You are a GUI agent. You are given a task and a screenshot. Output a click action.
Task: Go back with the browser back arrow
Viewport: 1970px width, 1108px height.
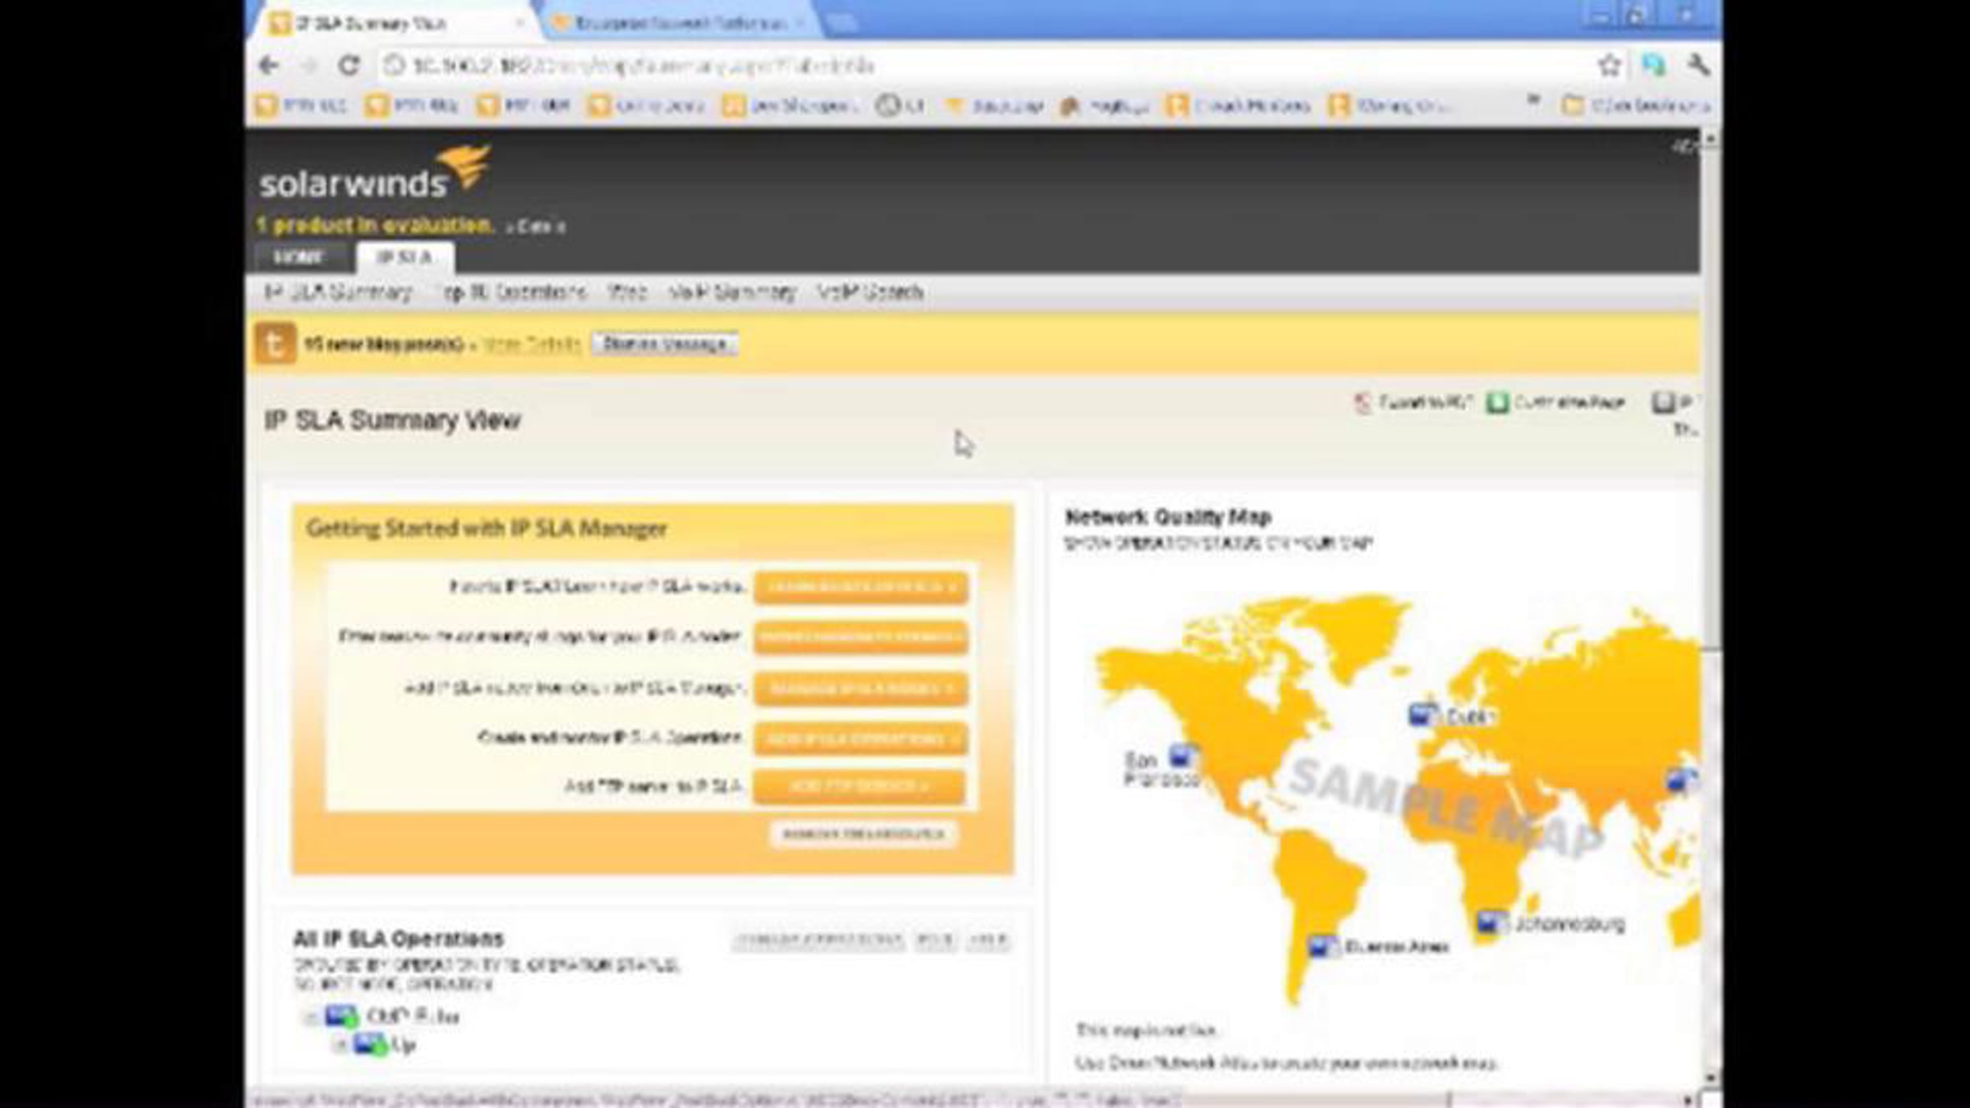pyautogui.click(x=269, y=65)
